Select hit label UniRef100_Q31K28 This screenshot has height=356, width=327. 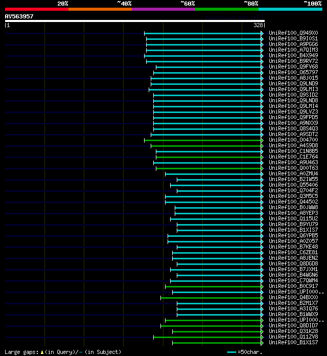(293, 331)
